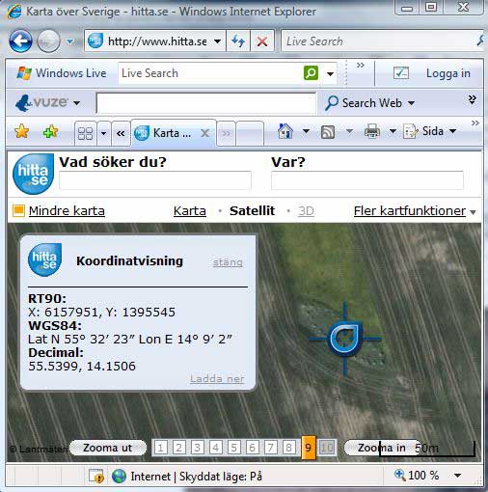Expand the command bar overflow chevron
The image size is (488, 492).
[x=475, y=123]
